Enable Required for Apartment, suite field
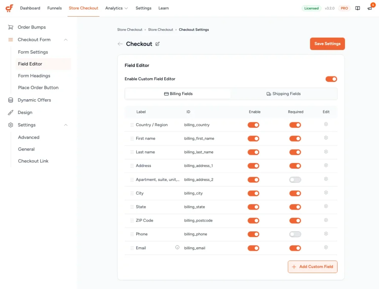 295,180
